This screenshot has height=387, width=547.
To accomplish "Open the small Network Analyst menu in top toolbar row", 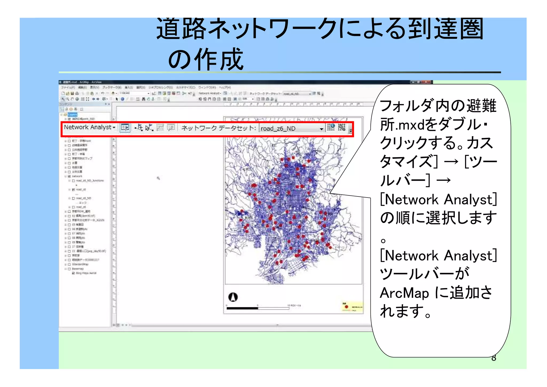I will pyautogui.click(x=210, y=93).
